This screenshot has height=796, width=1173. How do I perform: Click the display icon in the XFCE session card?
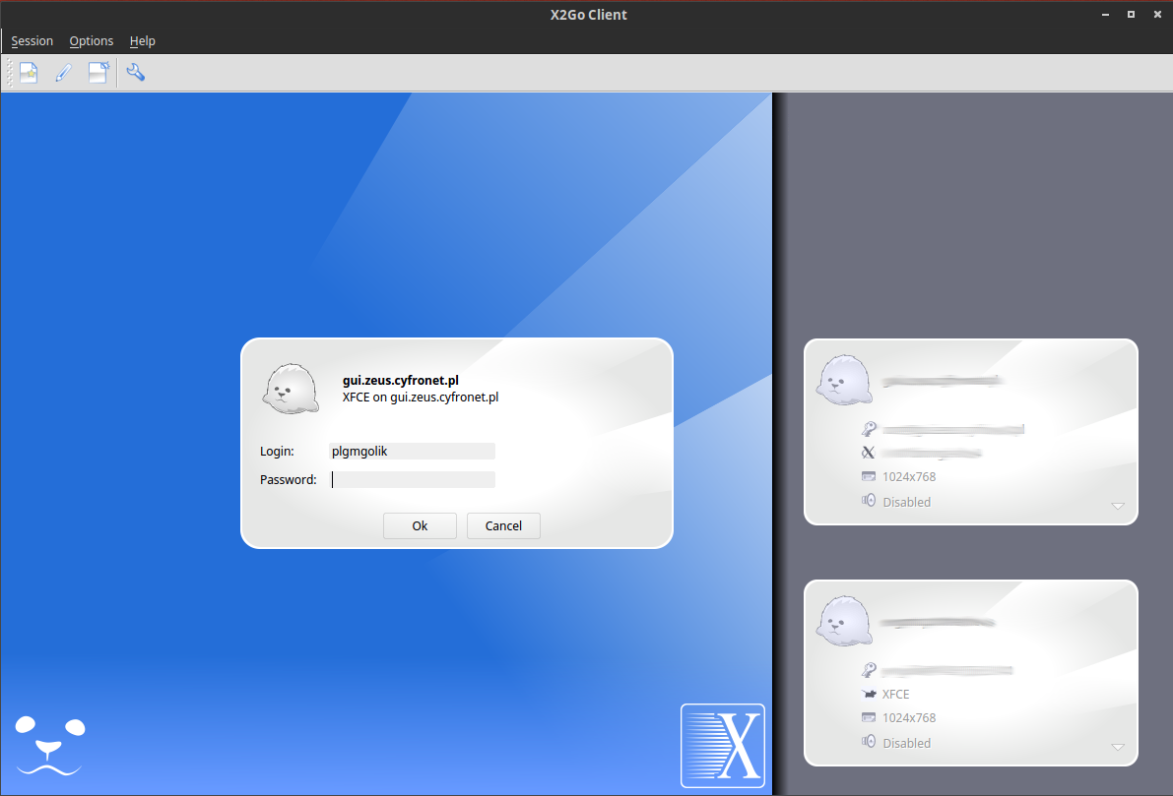[869, 717]
